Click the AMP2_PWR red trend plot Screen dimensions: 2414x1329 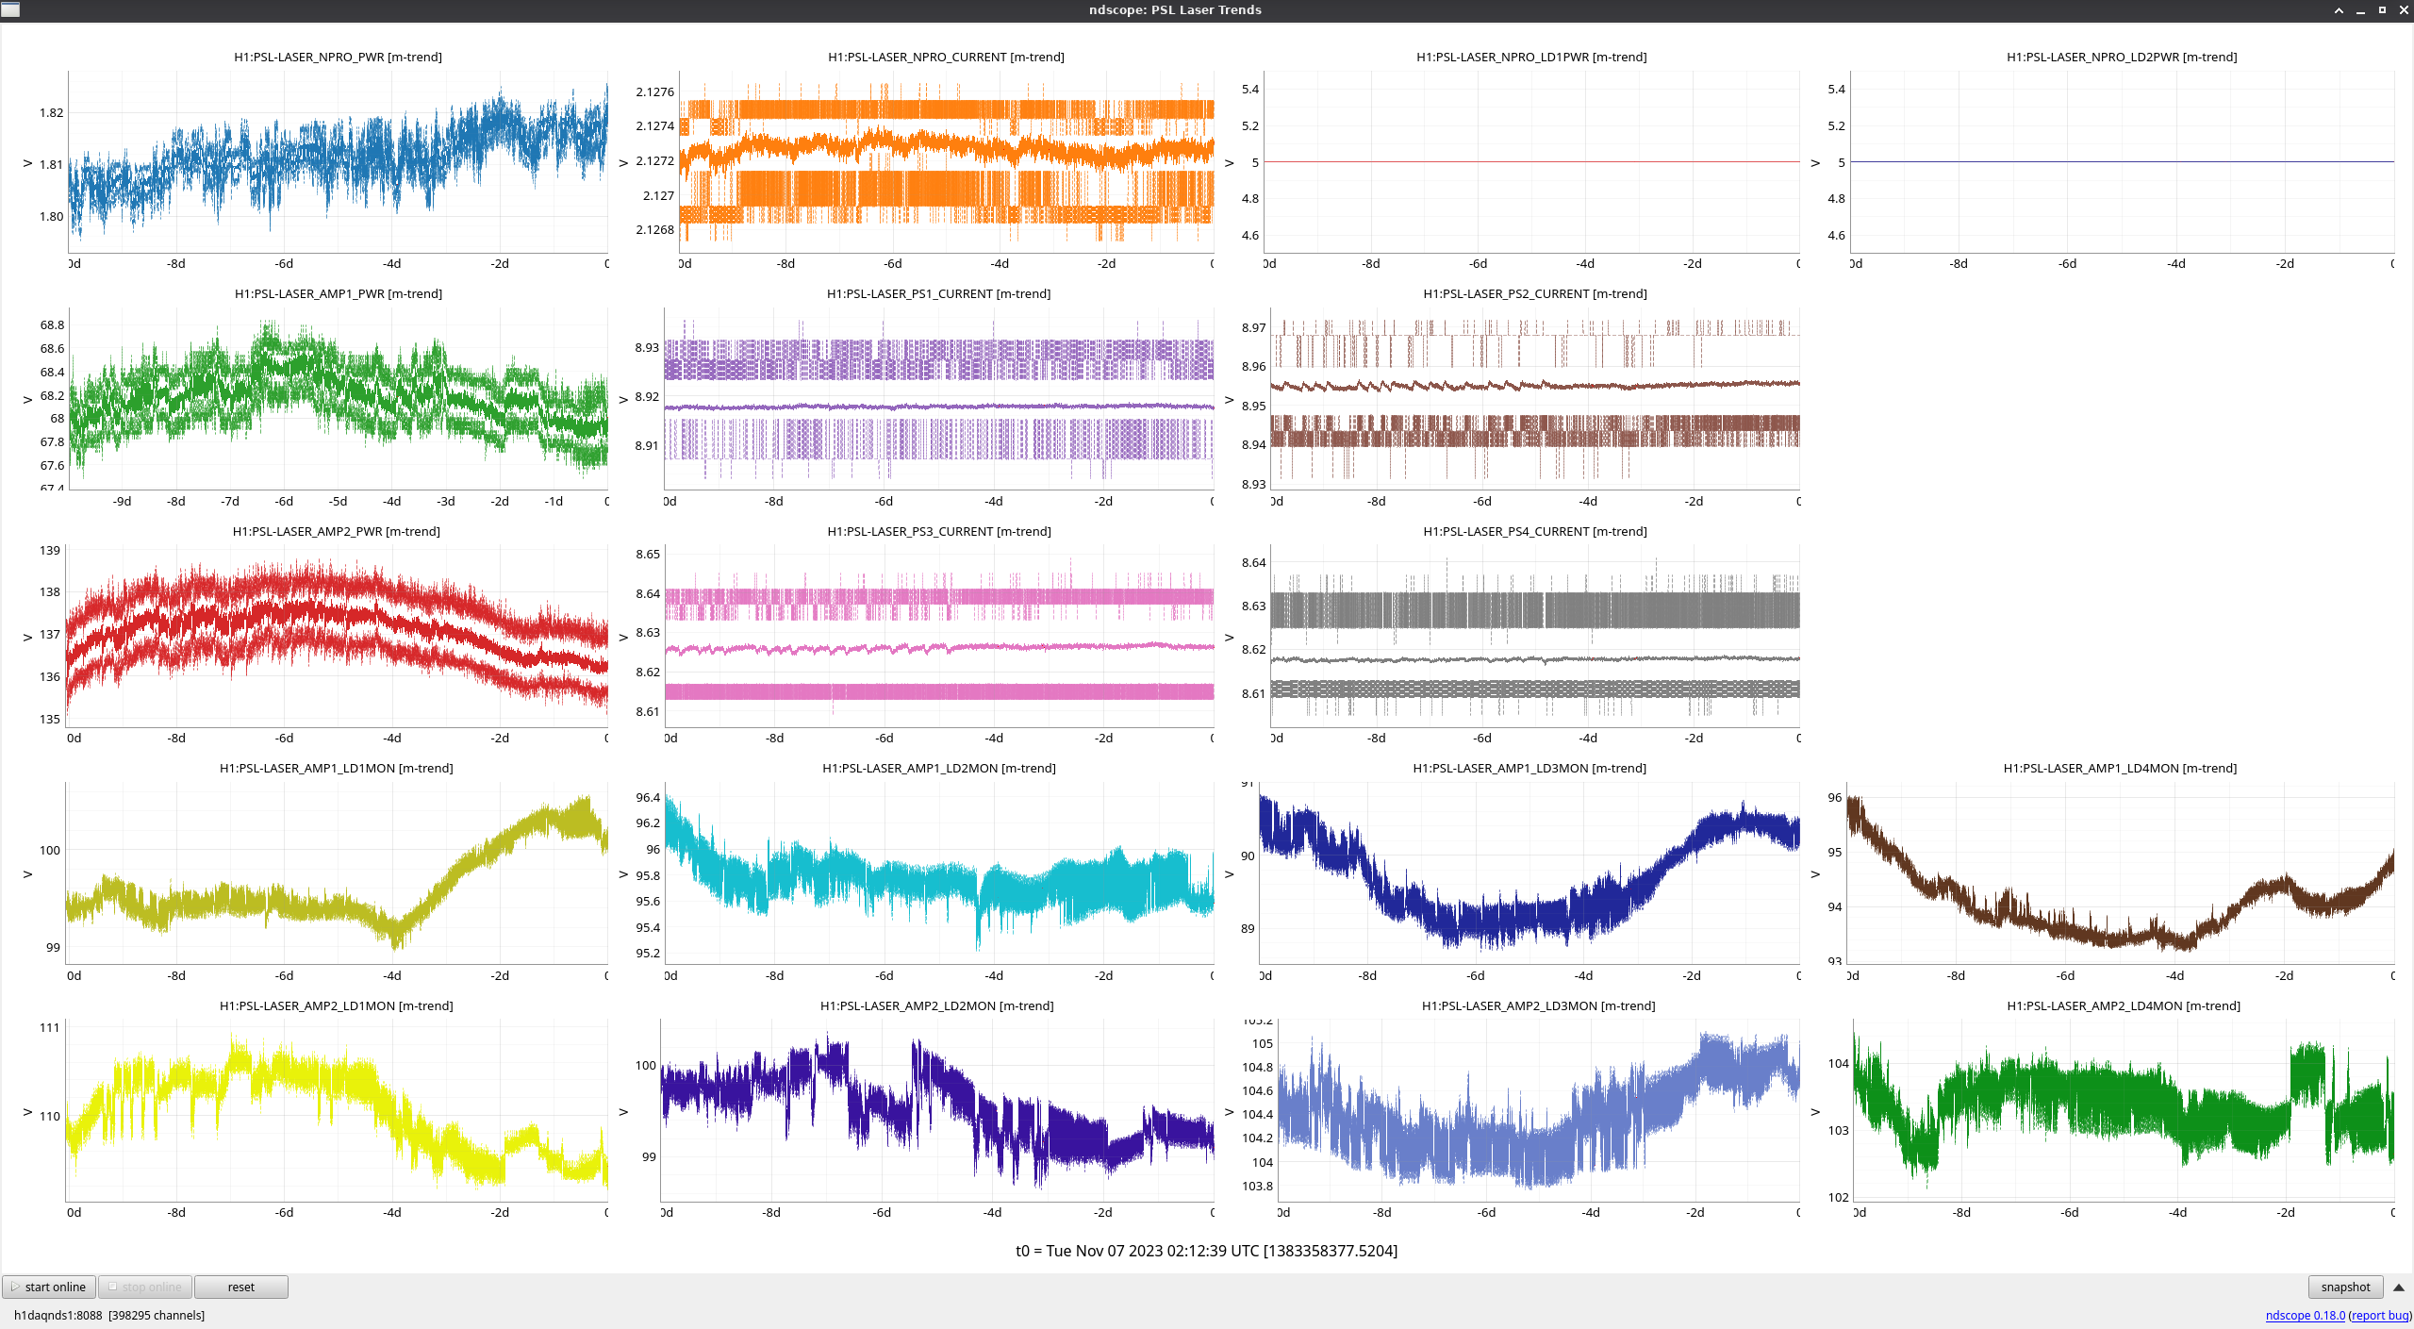338,635
